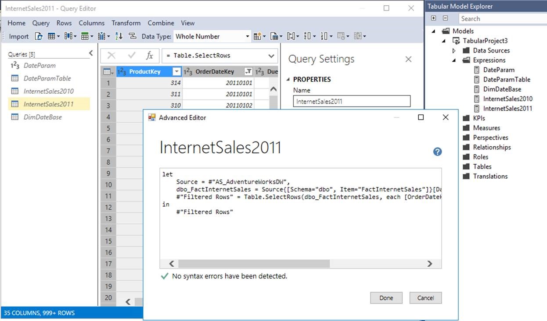Select DateParam expression in Model Explorer
This screenshot has width=547, height=321.
coord(498,70)
